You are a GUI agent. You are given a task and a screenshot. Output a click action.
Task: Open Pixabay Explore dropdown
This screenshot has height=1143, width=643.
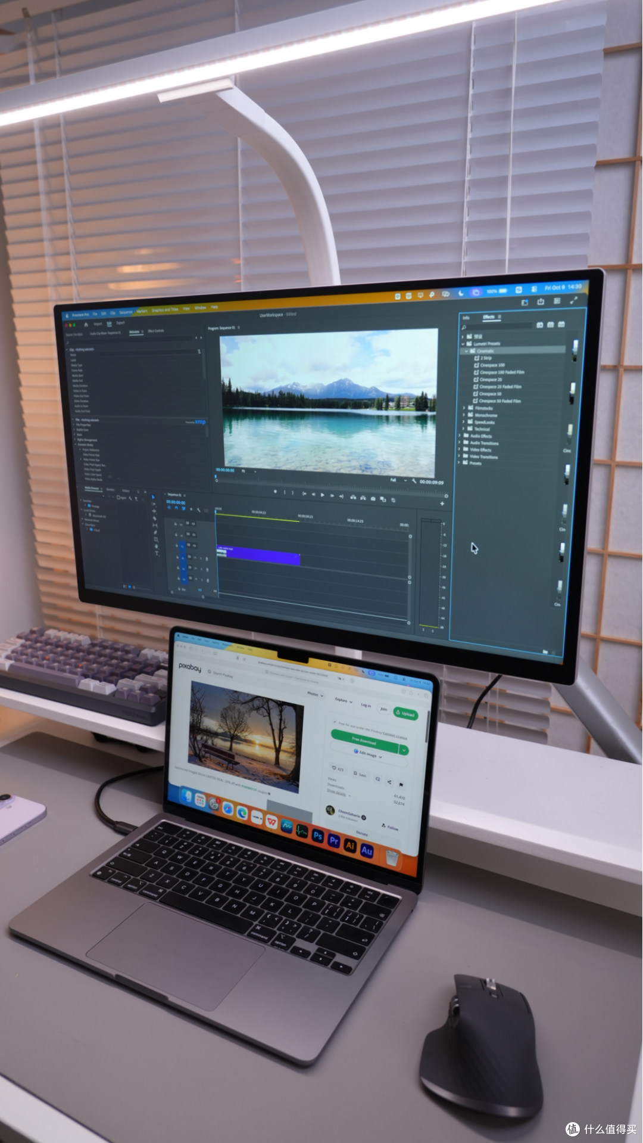344,701
